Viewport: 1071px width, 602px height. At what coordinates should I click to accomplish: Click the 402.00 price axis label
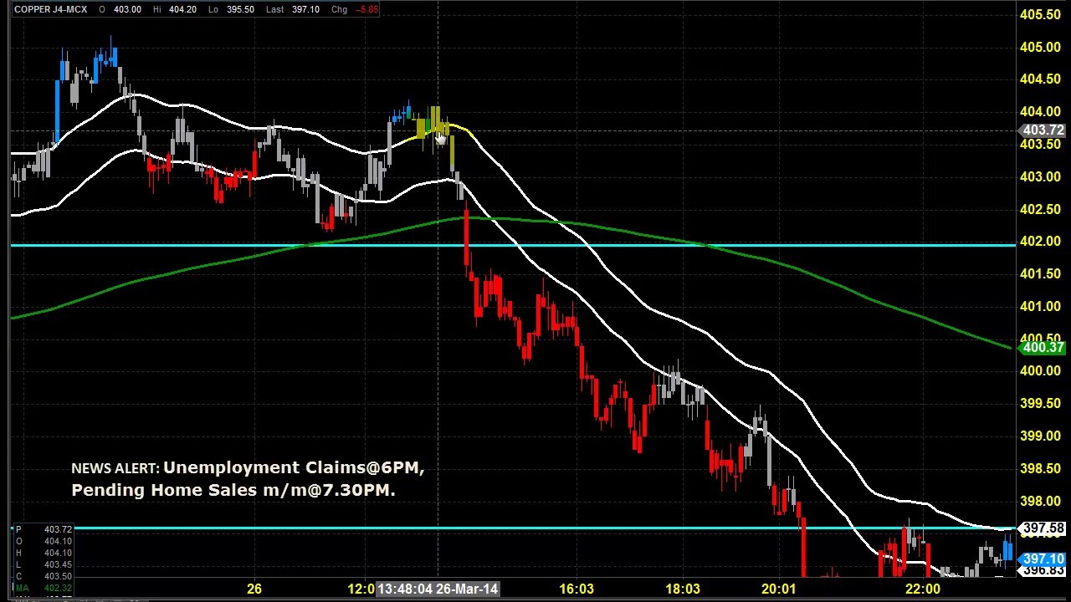1040,241
